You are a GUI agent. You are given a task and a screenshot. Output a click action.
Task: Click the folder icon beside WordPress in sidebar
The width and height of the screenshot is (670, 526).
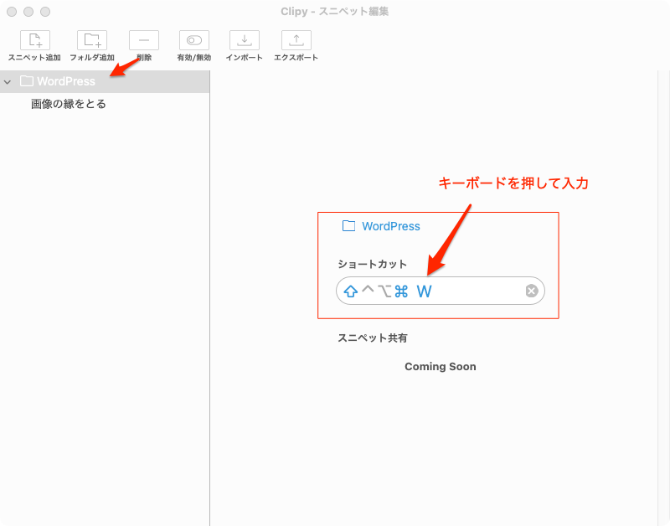click(x=27, y=81)
